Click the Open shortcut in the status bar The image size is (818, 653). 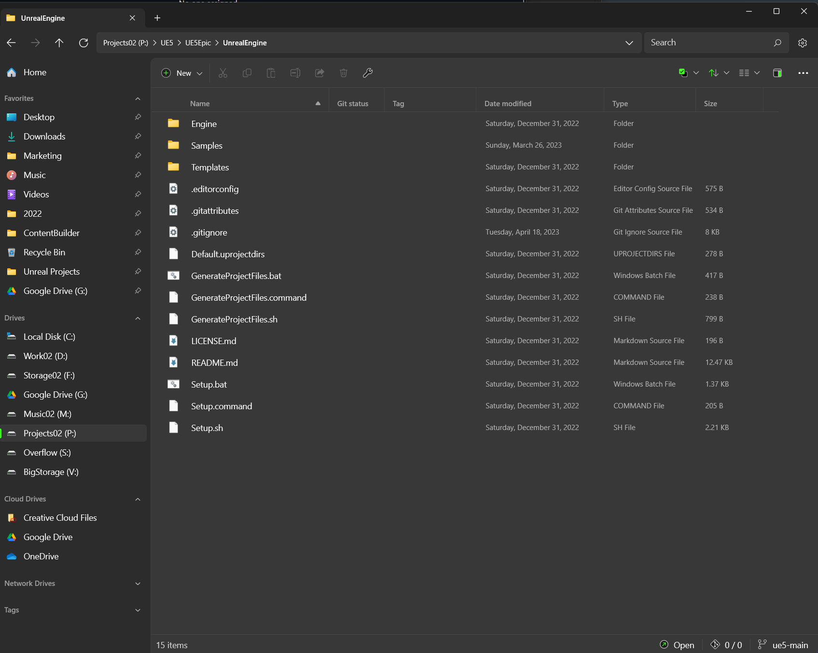pyautogui.click(x=677, y=645)
